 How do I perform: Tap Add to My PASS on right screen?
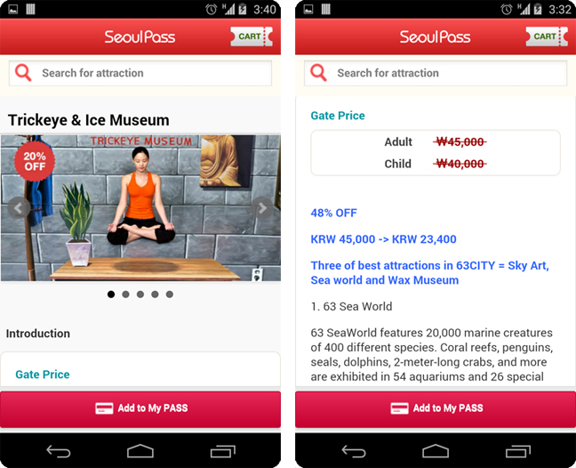point(436,408)
